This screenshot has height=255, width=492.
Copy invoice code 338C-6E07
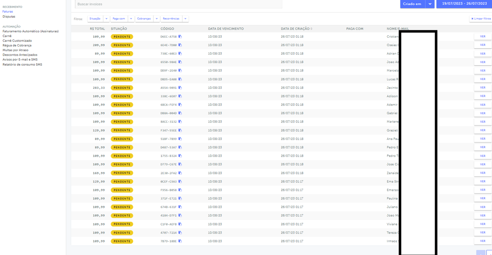[x=180, y=96]
